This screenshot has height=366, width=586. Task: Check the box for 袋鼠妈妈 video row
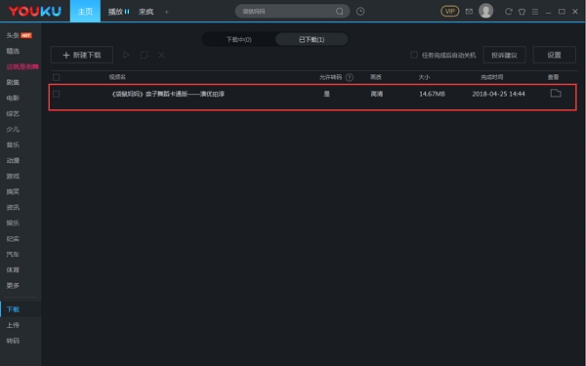coord(56,94)
